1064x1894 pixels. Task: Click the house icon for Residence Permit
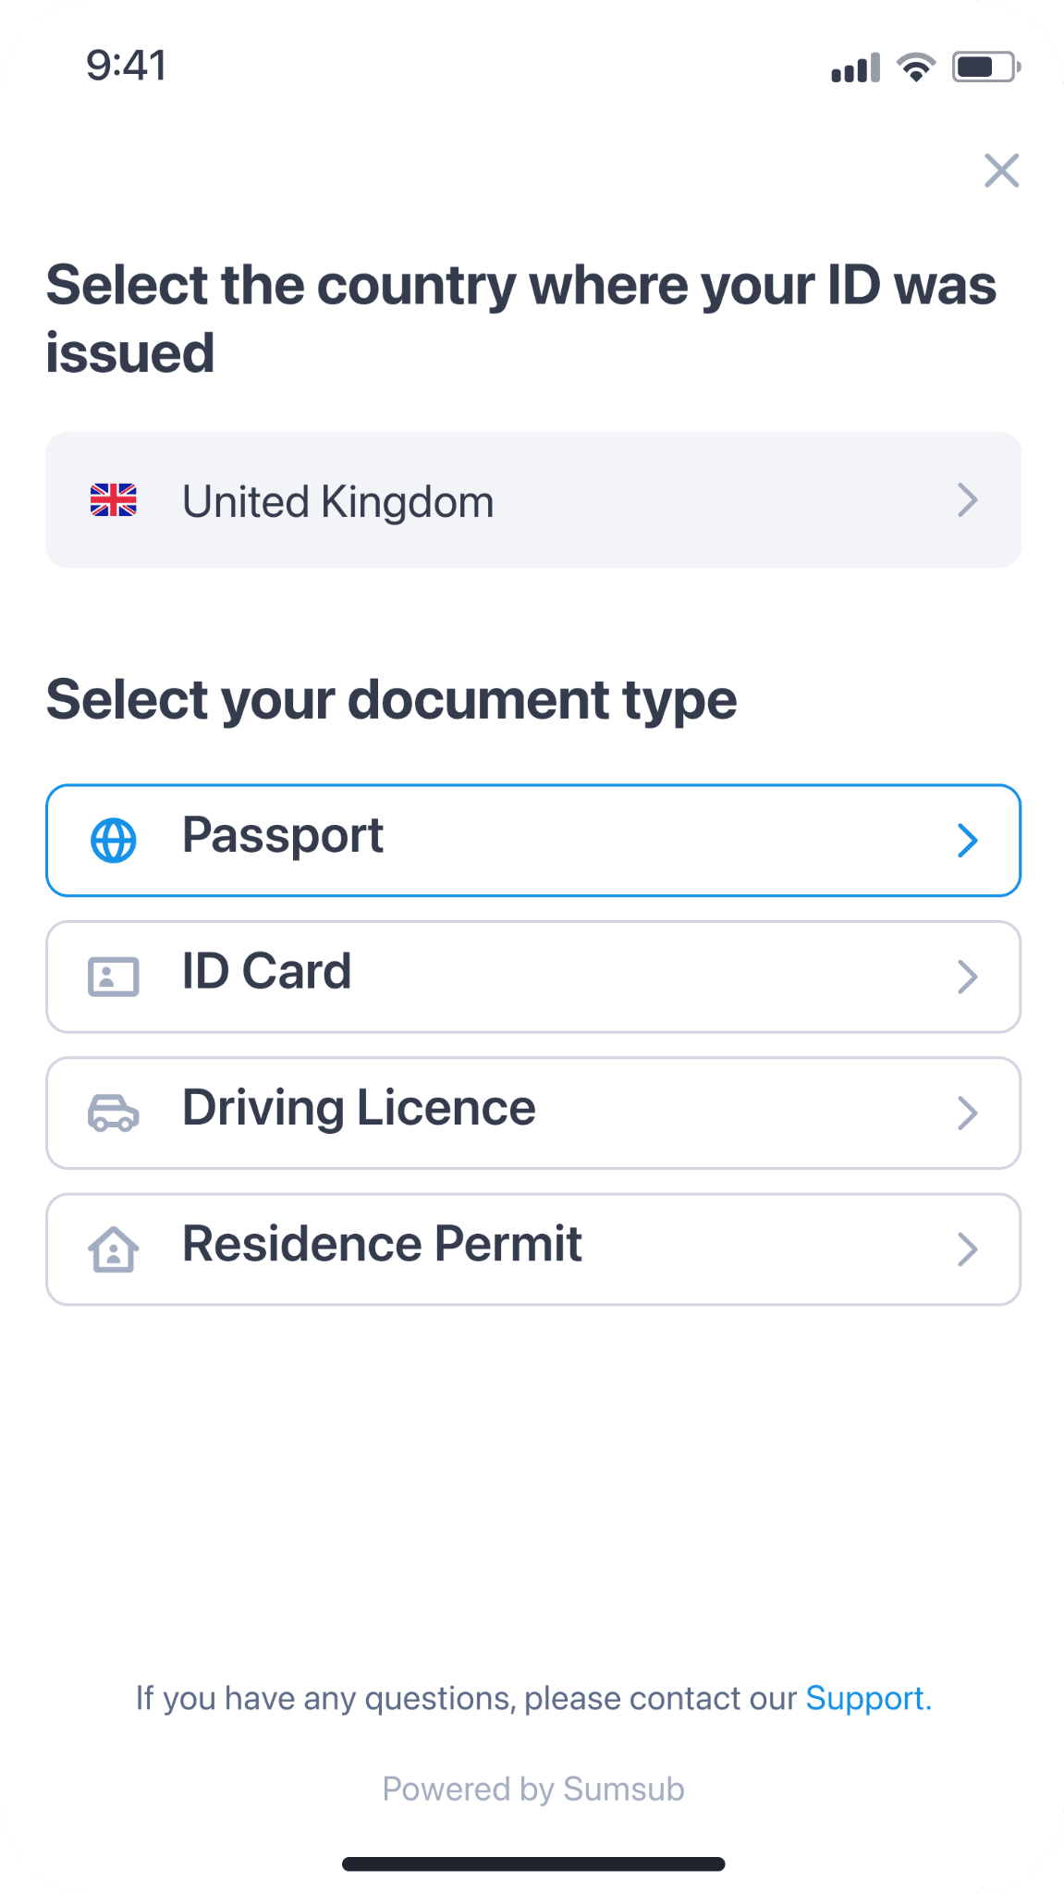[114, 1249]
